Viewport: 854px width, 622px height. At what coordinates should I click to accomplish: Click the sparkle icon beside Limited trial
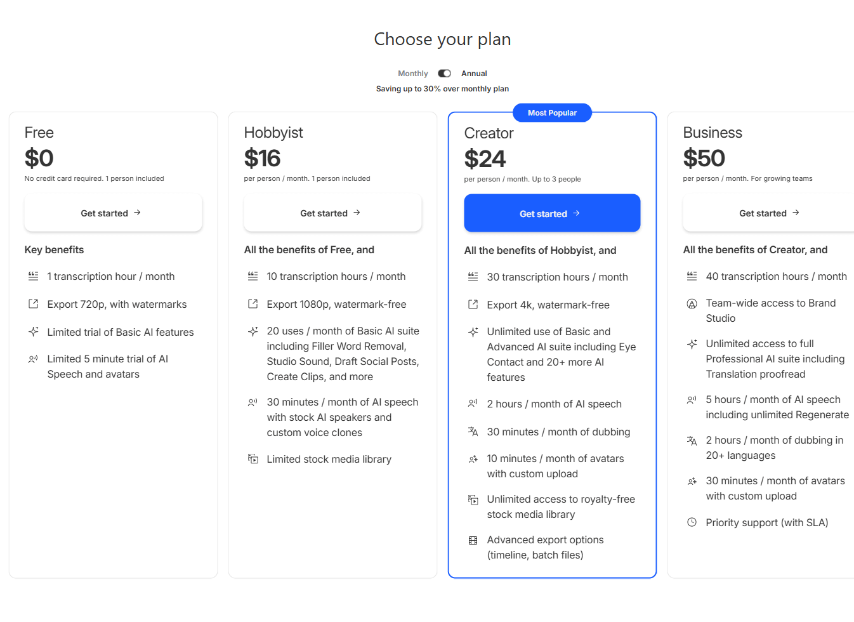coord(33,331)
